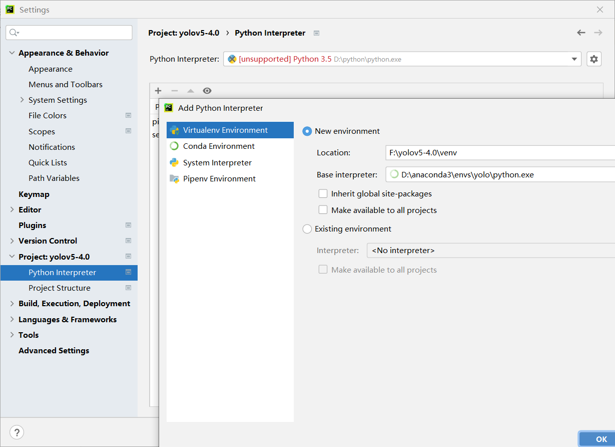615x447 pixels.
Task: Click the OK button
Action: click(x=597, y=439)
